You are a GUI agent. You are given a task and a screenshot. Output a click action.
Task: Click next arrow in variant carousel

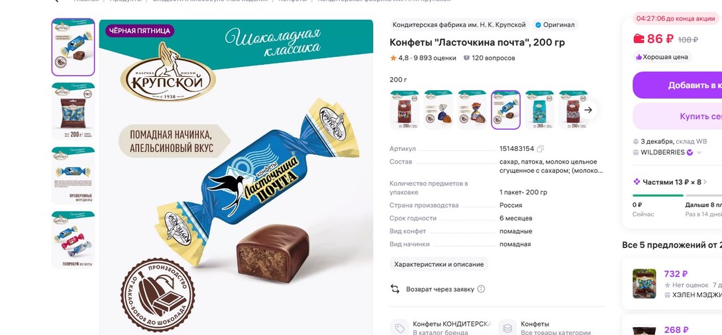coord(588,110)
